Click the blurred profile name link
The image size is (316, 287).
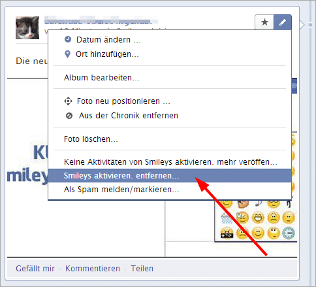(x=101, y=20)
